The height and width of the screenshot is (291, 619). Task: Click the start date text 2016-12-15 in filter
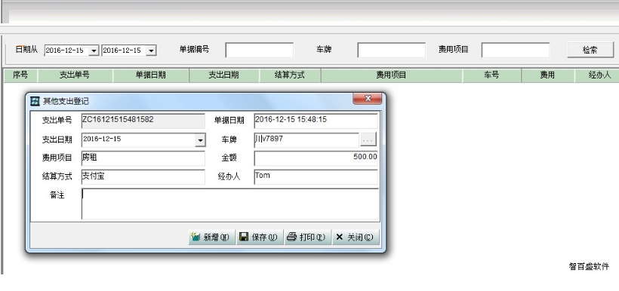[65, 51]
